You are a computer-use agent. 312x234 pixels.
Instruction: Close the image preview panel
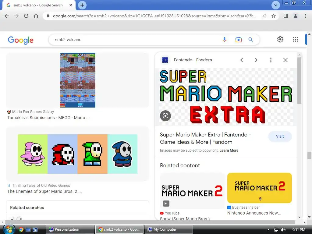point(285,60)
